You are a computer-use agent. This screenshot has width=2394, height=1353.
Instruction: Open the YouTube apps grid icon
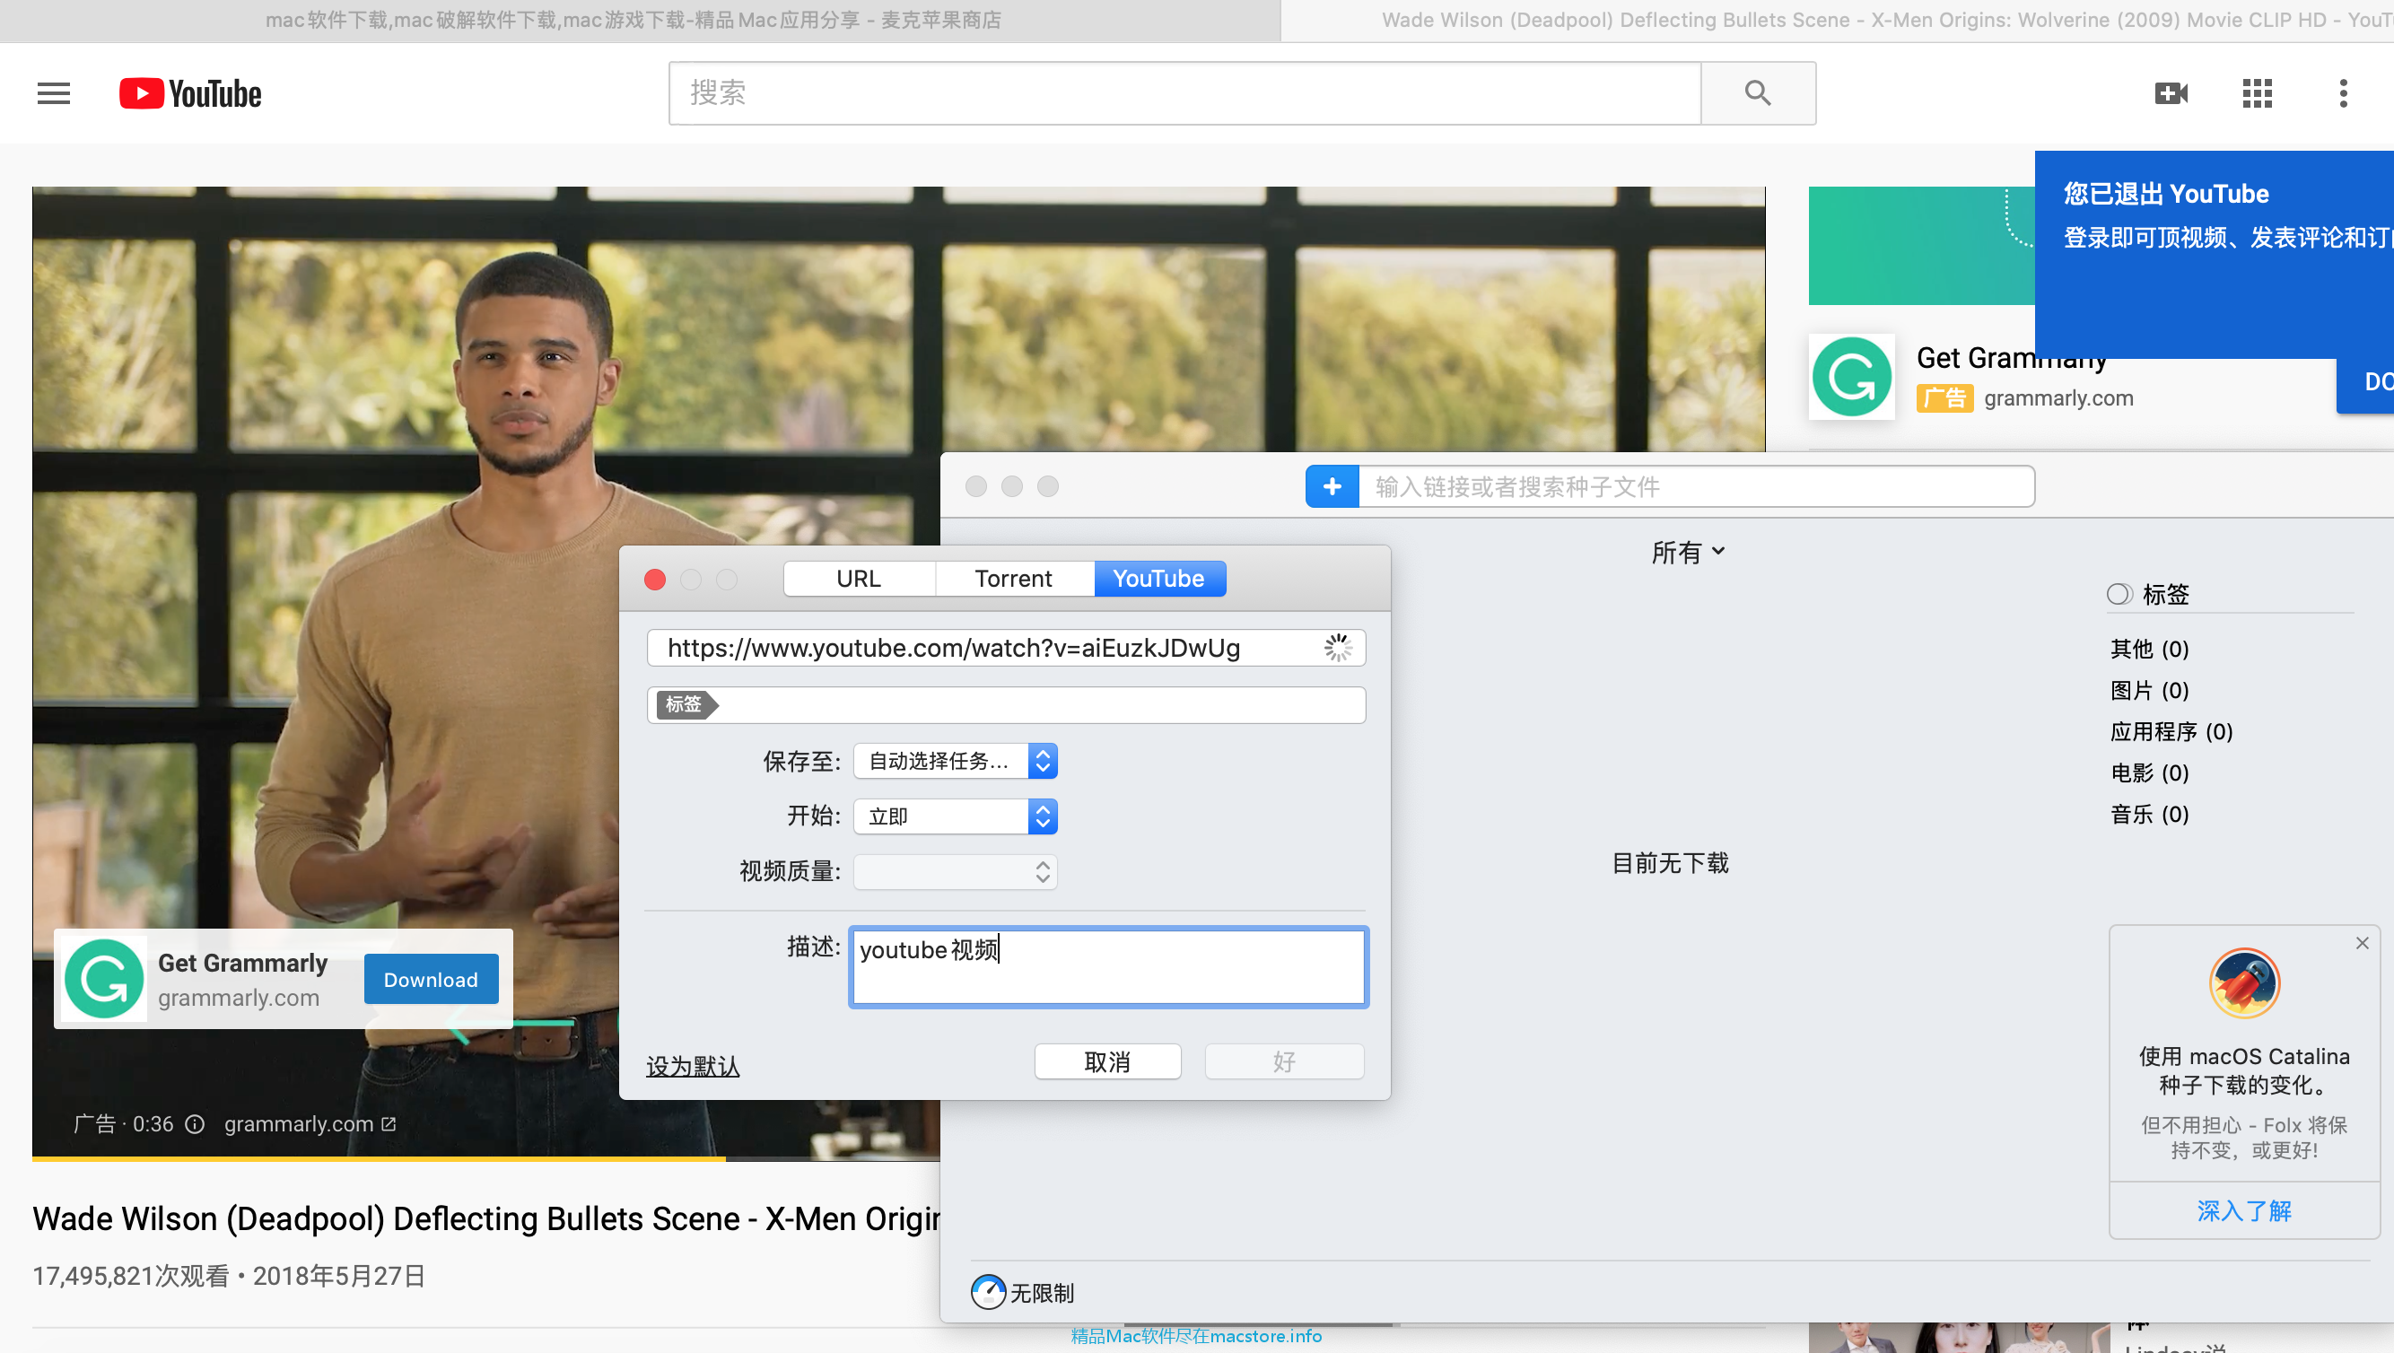(2257, 93)
